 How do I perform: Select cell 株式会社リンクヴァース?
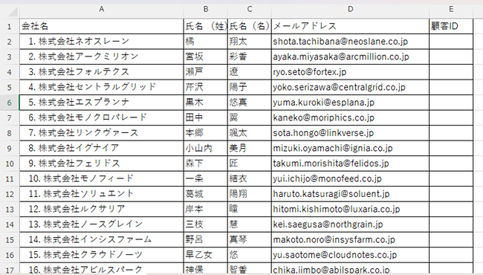click(x=102, y=133)
